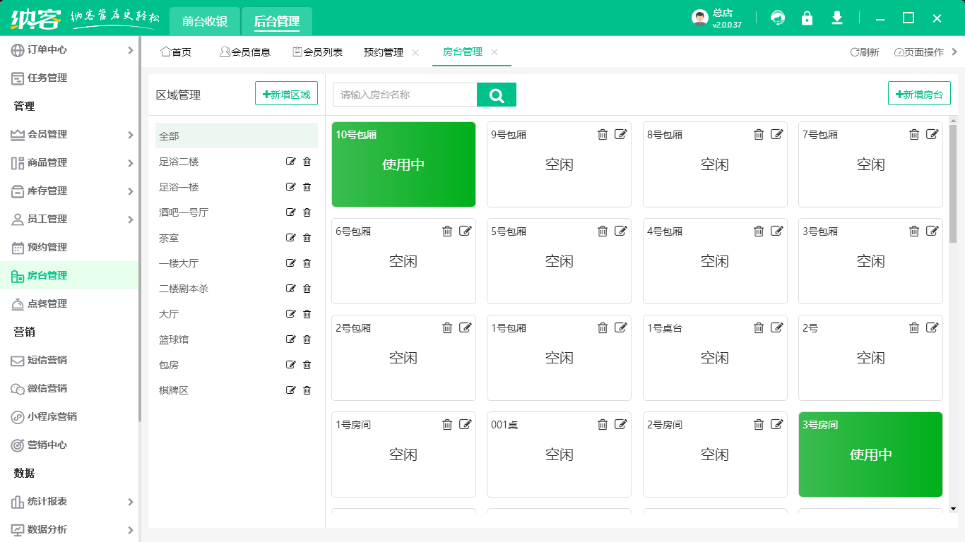Click the lock icon in title bar
Viewport: 965px width, 542px height.
807,18
